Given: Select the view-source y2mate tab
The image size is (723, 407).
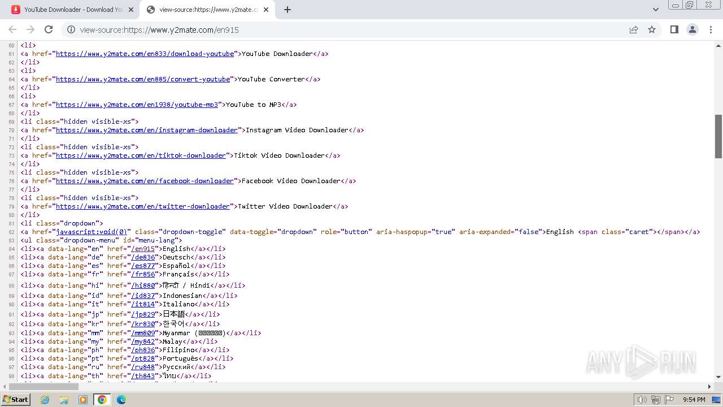Looking at the screenshot, I should coord(207,10).
